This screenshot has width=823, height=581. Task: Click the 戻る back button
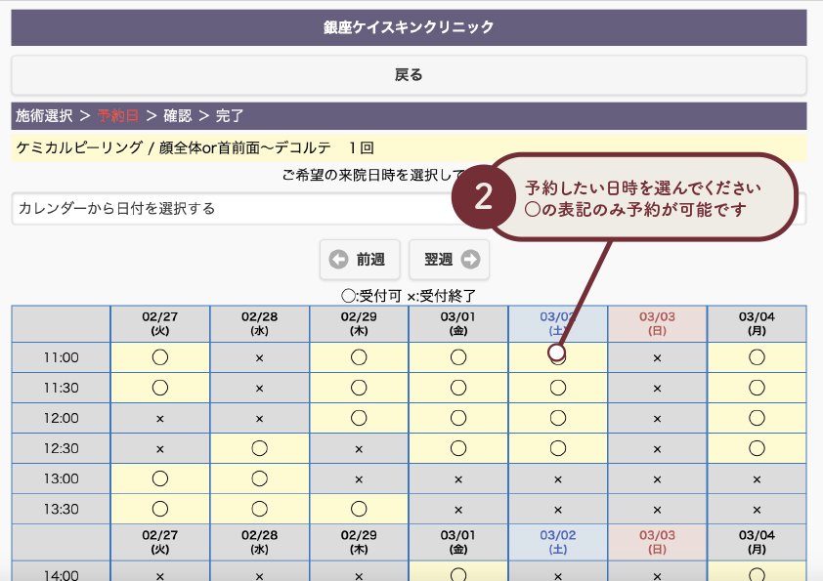coord(409,75)
